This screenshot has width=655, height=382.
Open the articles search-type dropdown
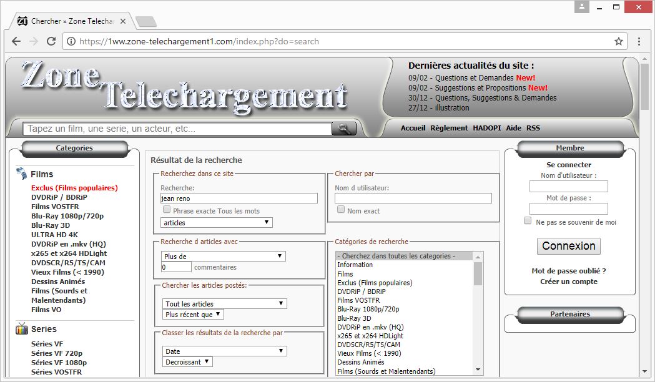click(217, 222)
